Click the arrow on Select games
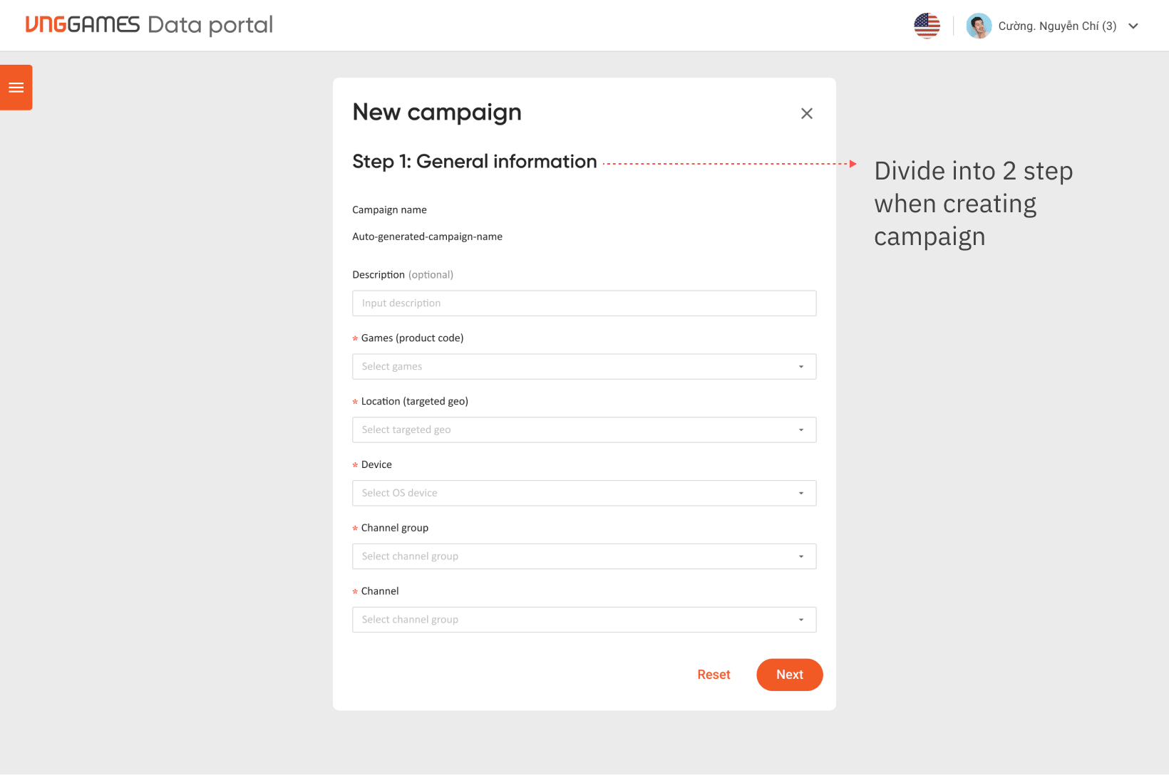The image size is (1169, 775). tap(801, 367)
